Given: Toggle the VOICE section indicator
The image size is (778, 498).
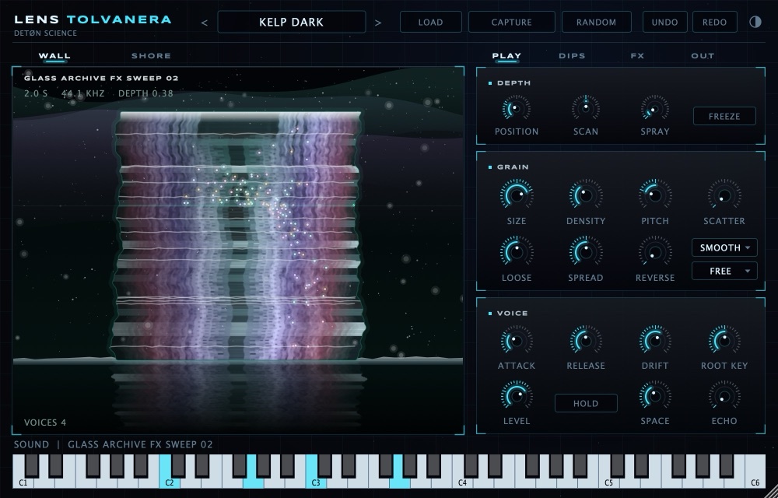Looking at the screenshot, I should [x=490, y=314].
